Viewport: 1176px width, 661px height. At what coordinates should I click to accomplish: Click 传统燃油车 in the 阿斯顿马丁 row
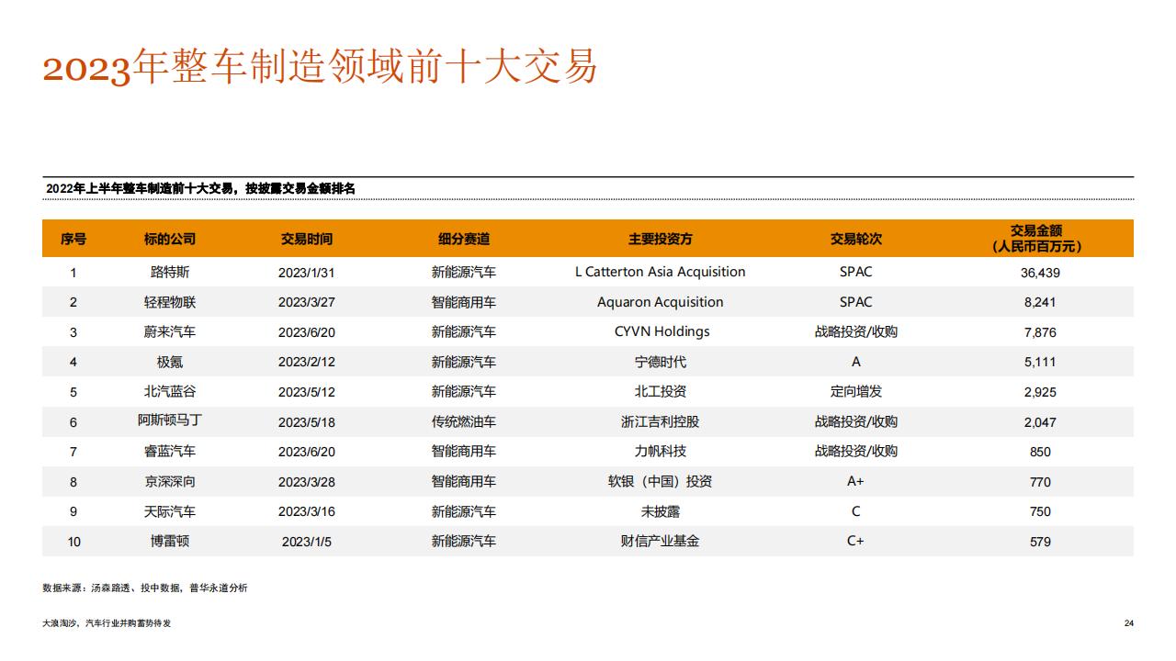[464, 421]
